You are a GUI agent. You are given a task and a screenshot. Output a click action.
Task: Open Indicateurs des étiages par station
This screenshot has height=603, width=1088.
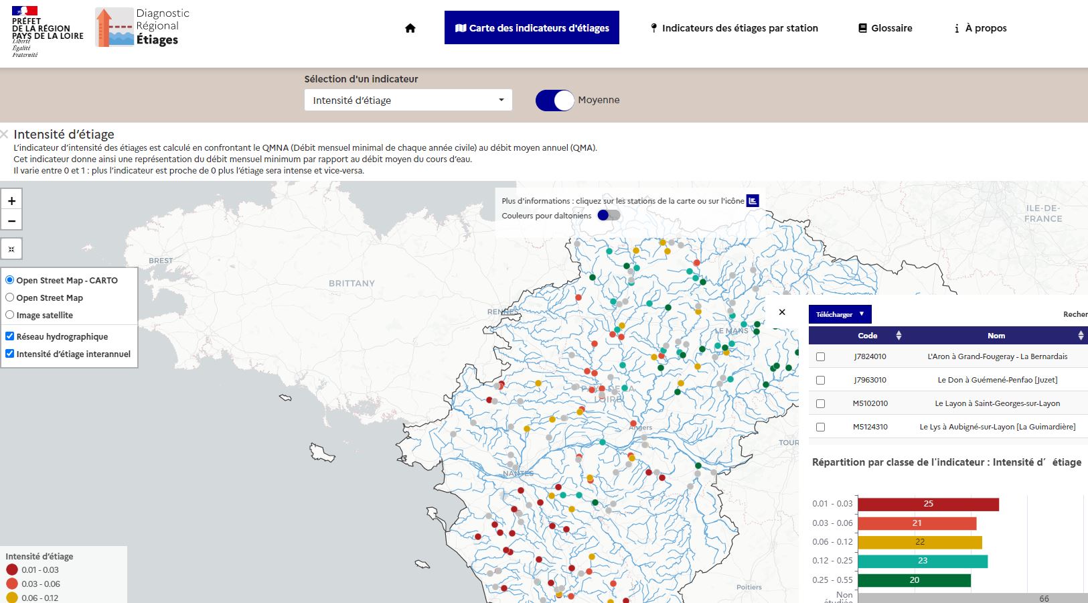[x=734, y=28]
